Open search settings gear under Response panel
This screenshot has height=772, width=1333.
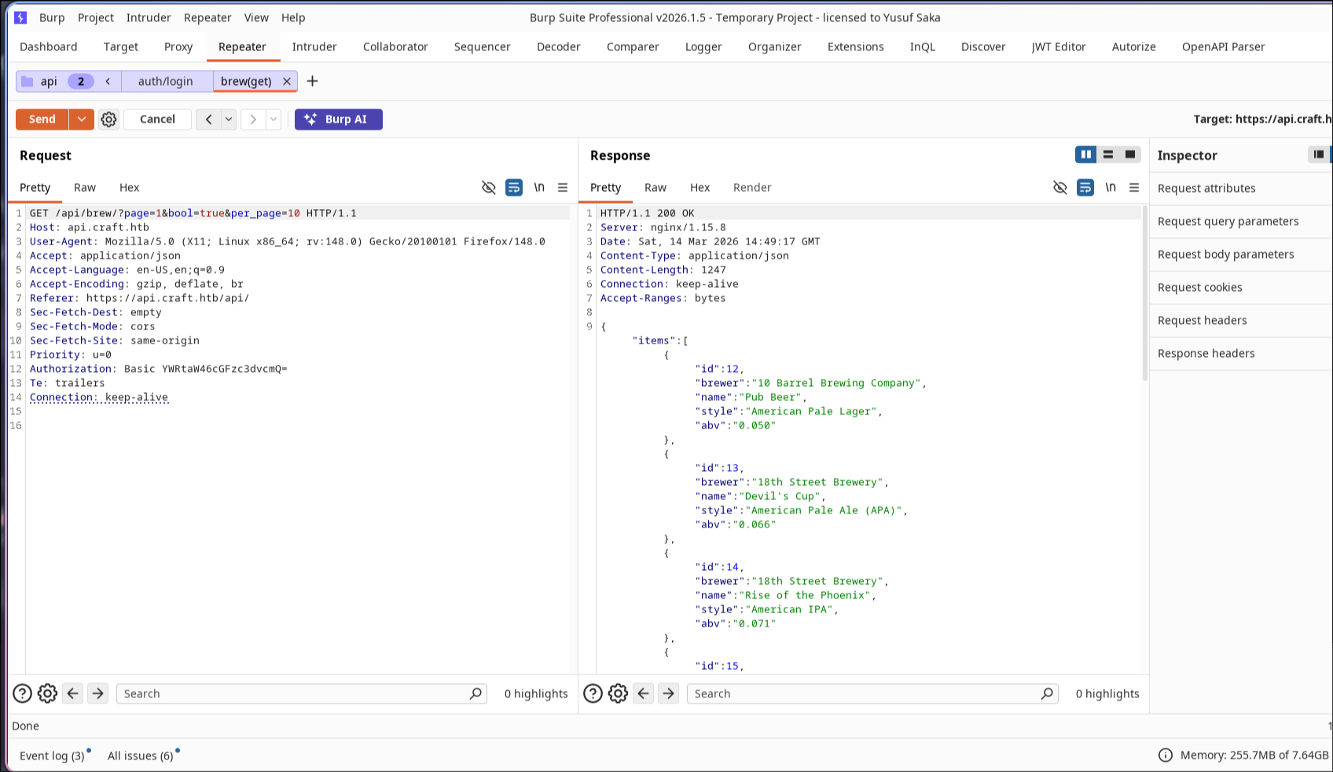click(618, 693)
